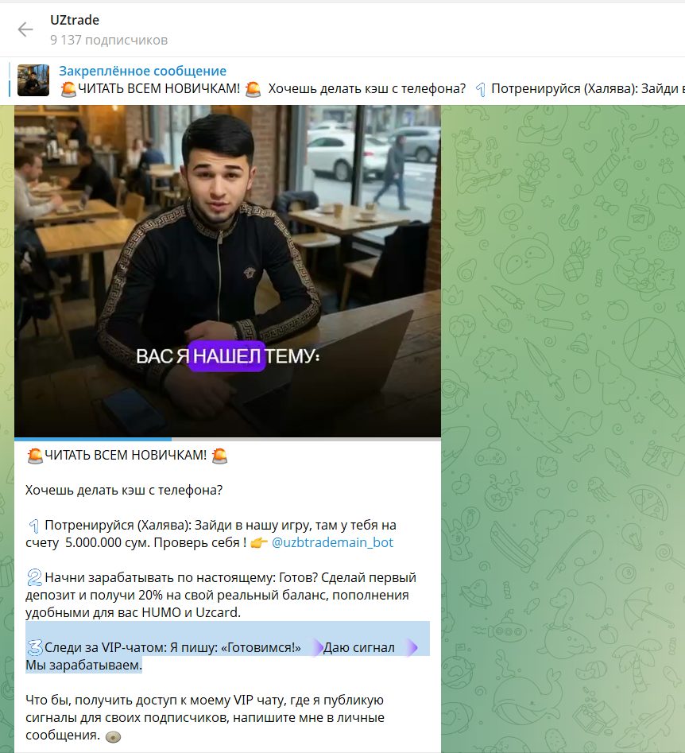Open the @uzbtrademain_bot link
Image resolution: width=685 pixels, height=753 pixels.
point(332,542)
